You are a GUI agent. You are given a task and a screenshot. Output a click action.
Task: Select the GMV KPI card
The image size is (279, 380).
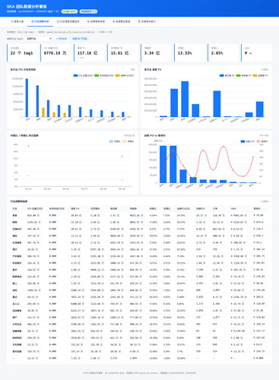(257, 52)
